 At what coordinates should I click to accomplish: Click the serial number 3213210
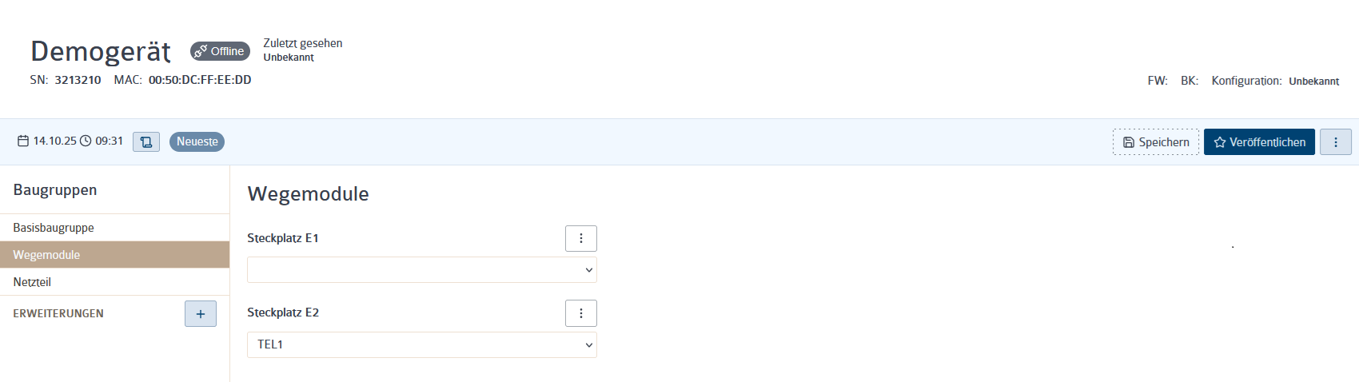click(78, 80)
